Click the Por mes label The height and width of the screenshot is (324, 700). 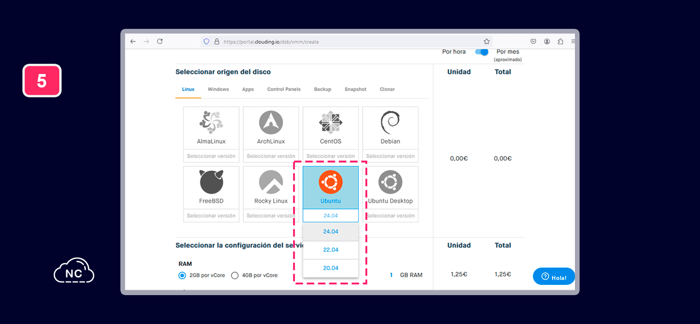click(x=508, y=52)
